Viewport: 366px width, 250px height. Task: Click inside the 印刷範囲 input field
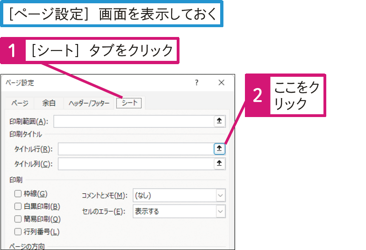pos(134,121)
